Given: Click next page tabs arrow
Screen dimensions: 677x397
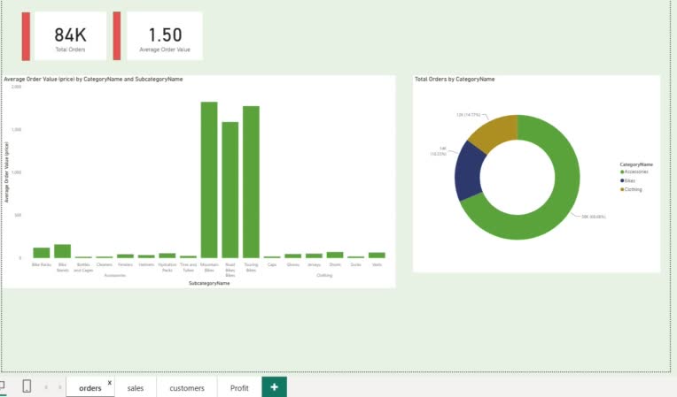Looking at the screenshot, I should (60, 387).
